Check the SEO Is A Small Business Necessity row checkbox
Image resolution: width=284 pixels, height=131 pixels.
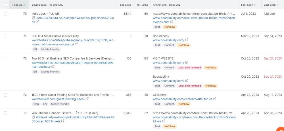tap(5, 36)
